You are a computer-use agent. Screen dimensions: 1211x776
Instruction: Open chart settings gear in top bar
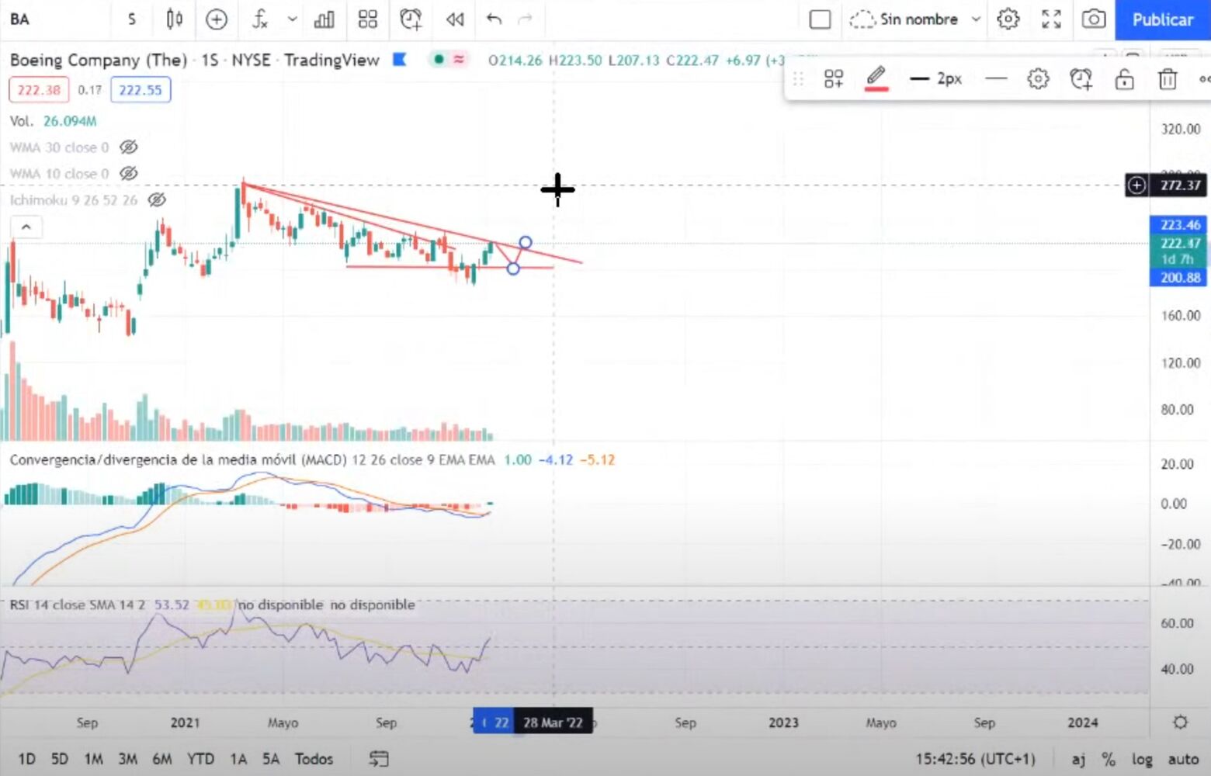coord(1008,19)
